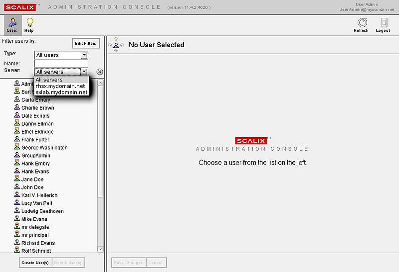Click the user navigation arrows icon

pyautogui.click(x=116, y=45)
